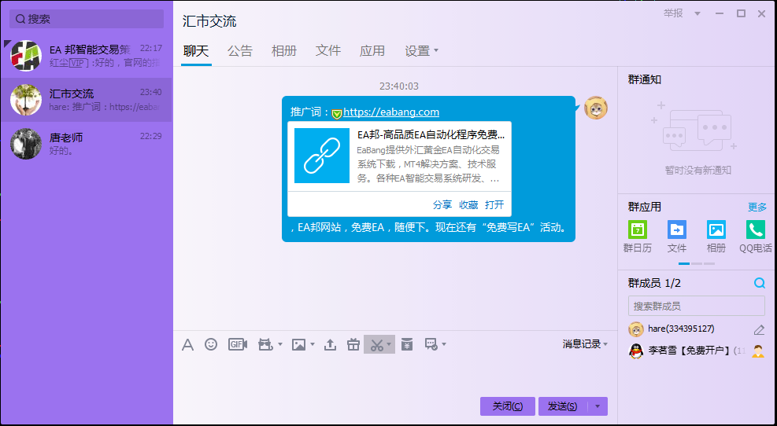Click the 关闭(C) button
Image resolution: width=777 pixels, height=426 pixels.
[x=508, y=406]
